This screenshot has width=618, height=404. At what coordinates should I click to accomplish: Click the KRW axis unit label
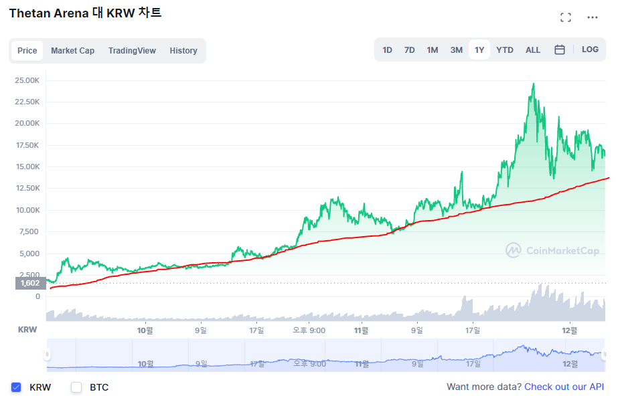[x=27, y=330]
